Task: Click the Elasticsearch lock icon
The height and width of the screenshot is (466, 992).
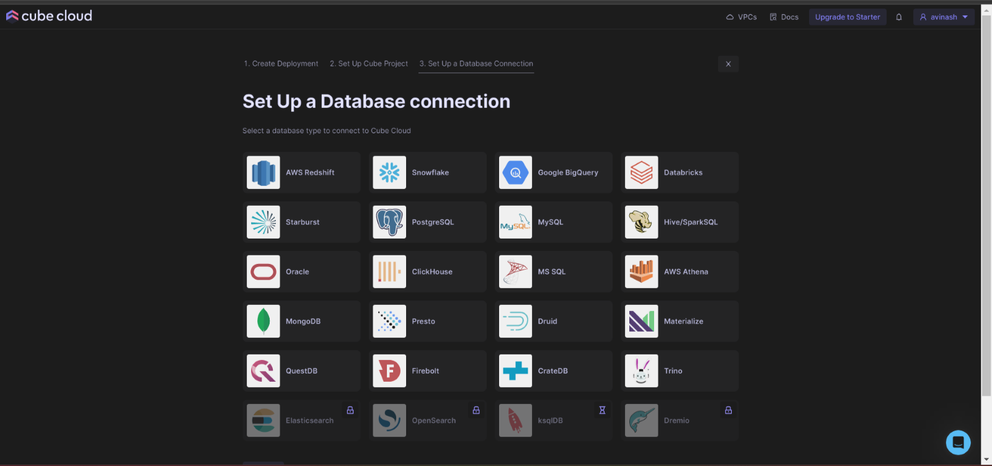Action: (350, 410)
